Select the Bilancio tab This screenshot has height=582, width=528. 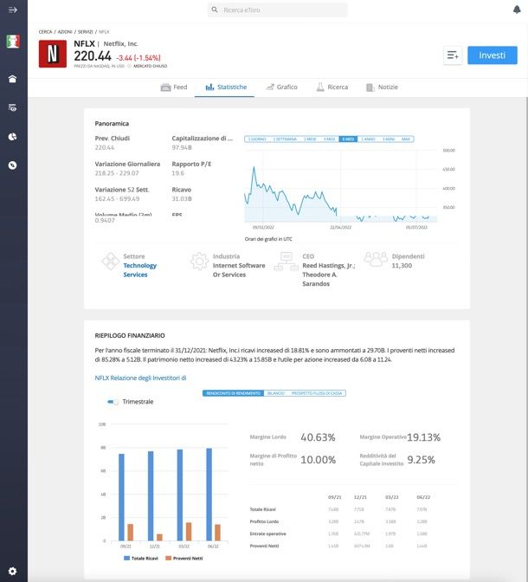pyautogui.click(x=276, y=393)
